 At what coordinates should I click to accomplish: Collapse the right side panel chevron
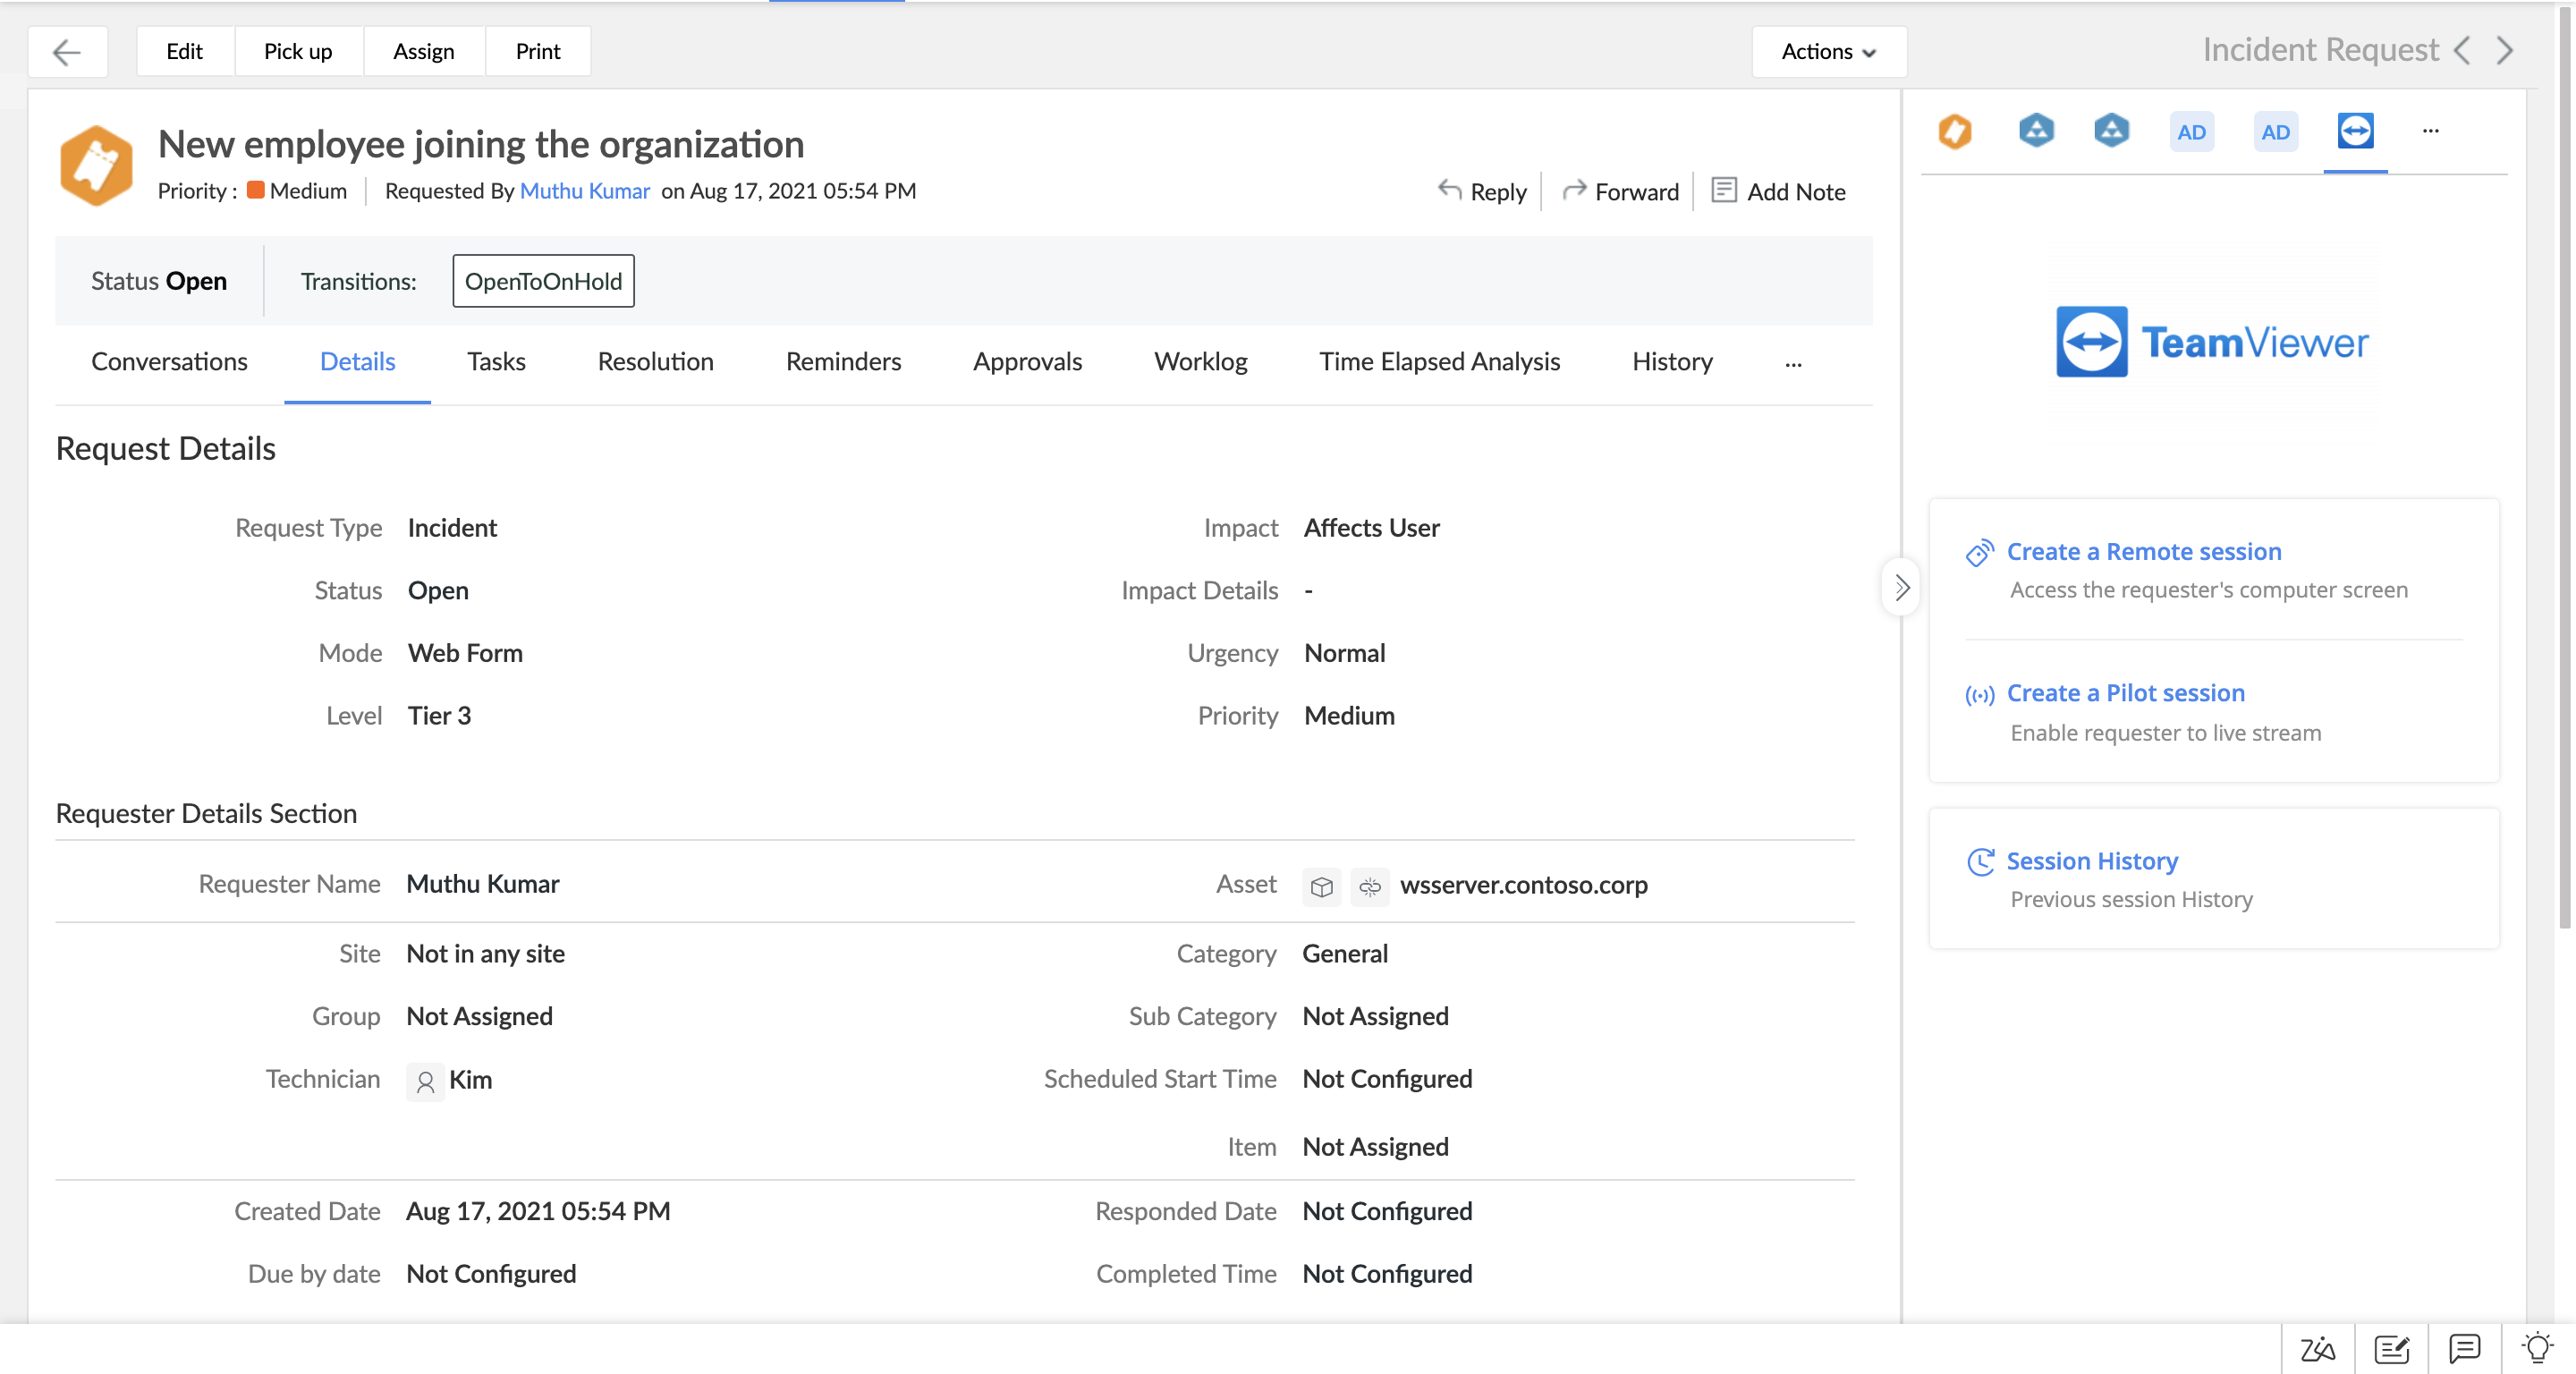(1901, 587)
